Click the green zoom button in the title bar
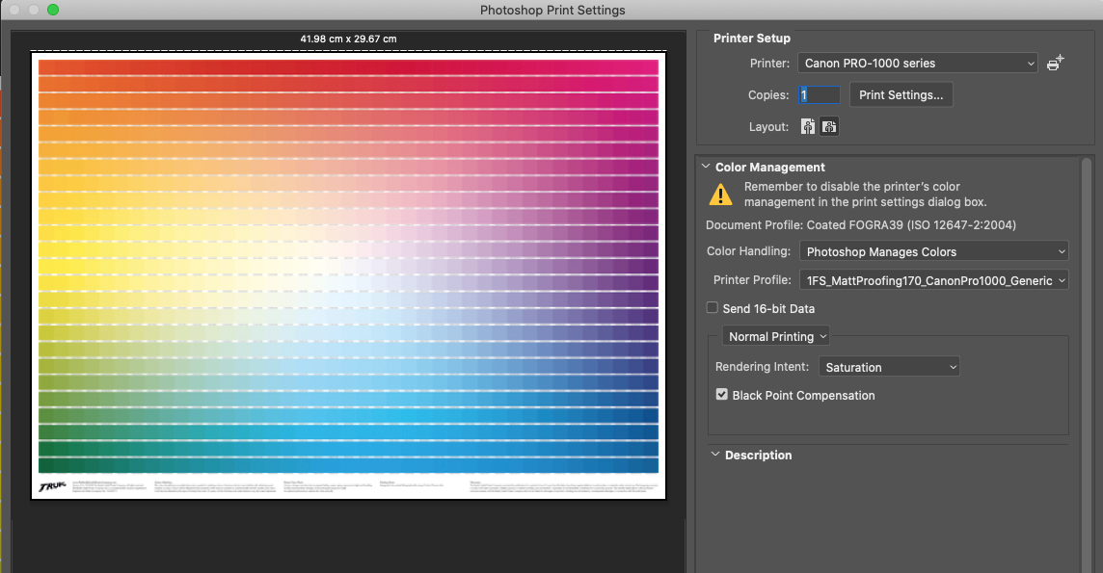The height and width of the screenshot is (573, 1103). pyautogui.click(x=54, y=10)
